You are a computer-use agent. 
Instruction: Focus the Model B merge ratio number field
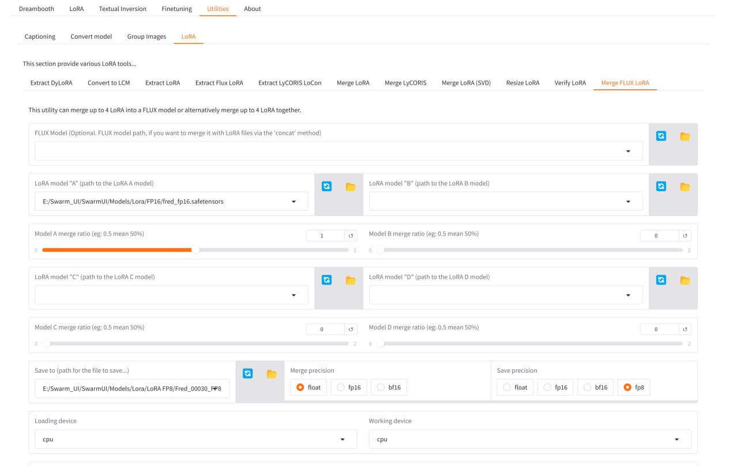(x=659, y=236)
